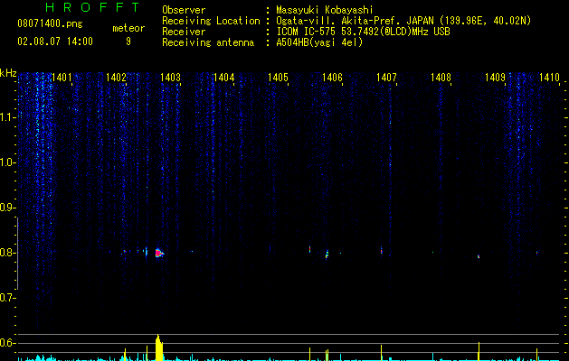Click the 1408 time marker
The width and height of the screenshot is (569, 361).
point(441,78)
